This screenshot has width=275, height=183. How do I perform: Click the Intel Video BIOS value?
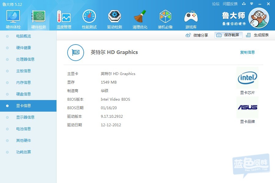pyautogui.click(x=116, y=99)
